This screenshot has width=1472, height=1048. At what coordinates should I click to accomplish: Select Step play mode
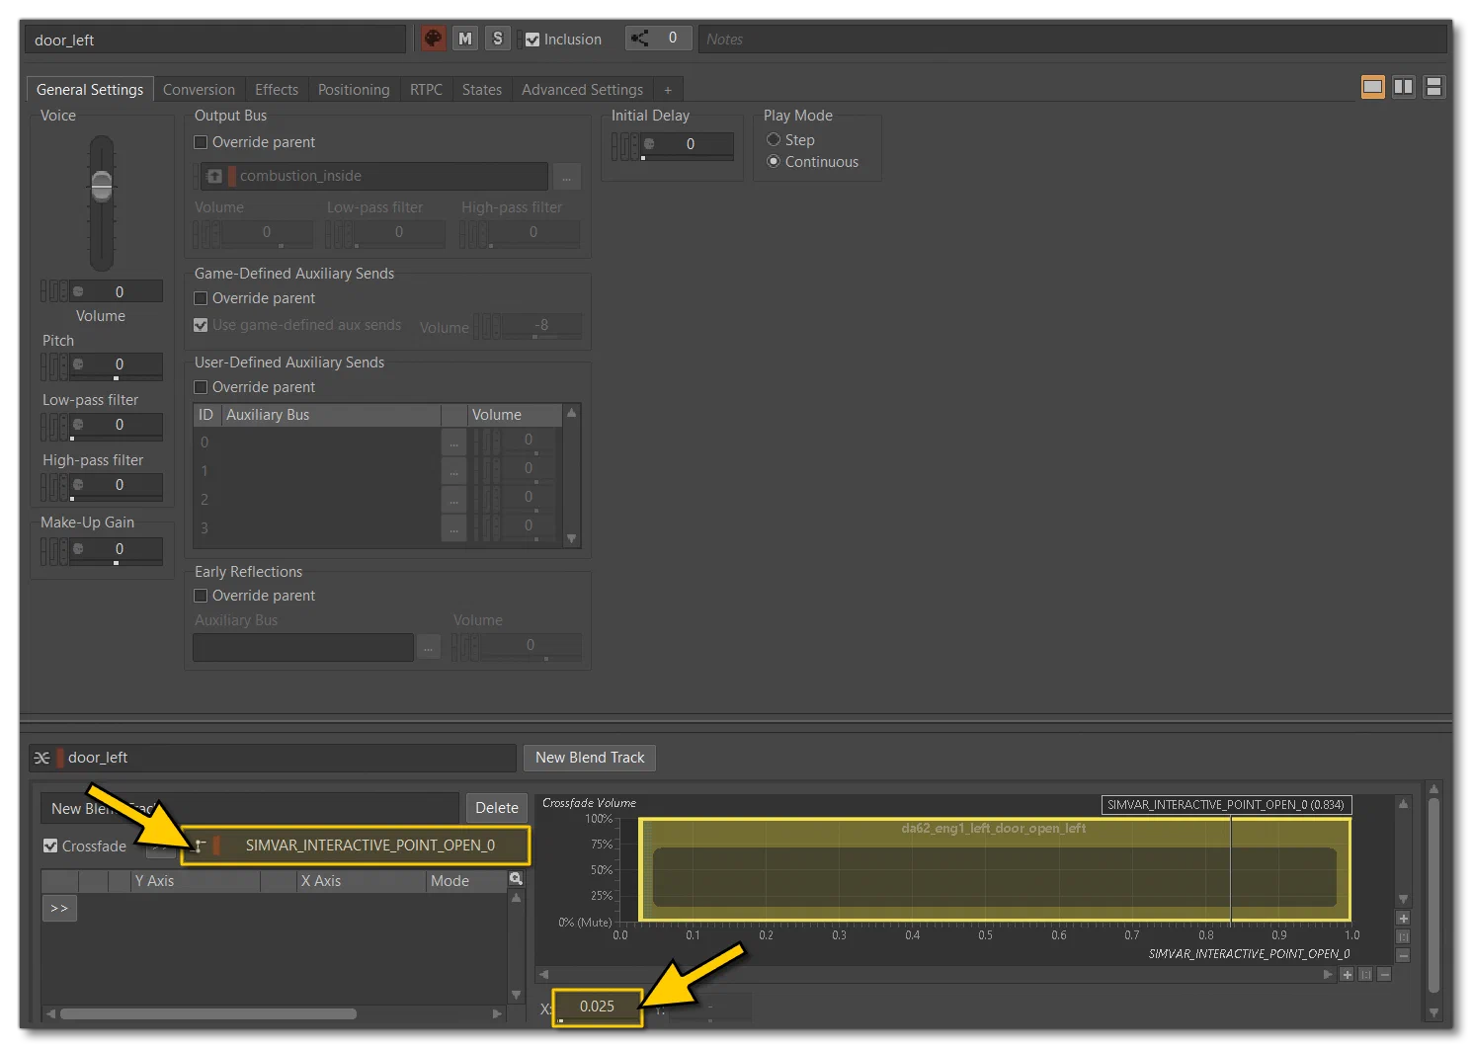click(774, 139)
